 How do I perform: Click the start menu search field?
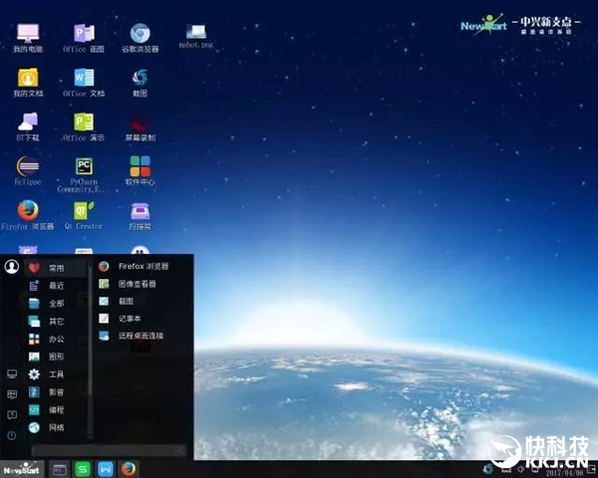(108, 450)
